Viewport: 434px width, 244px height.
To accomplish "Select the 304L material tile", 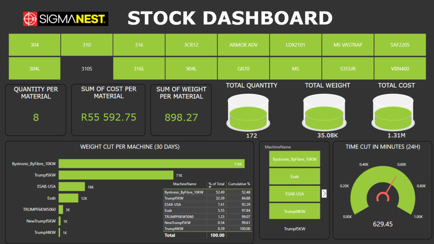I will [35, 68].
